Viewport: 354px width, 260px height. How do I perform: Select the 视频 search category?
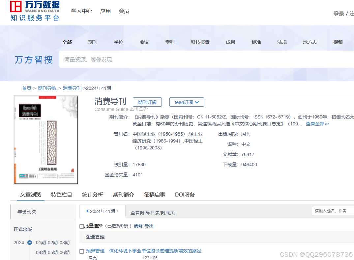tap(338, 42)
